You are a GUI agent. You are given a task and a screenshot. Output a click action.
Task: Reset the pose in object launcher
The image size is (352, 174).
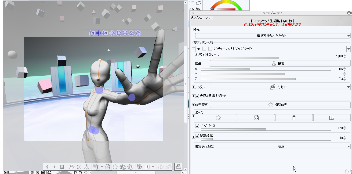(x=115, y=167)
